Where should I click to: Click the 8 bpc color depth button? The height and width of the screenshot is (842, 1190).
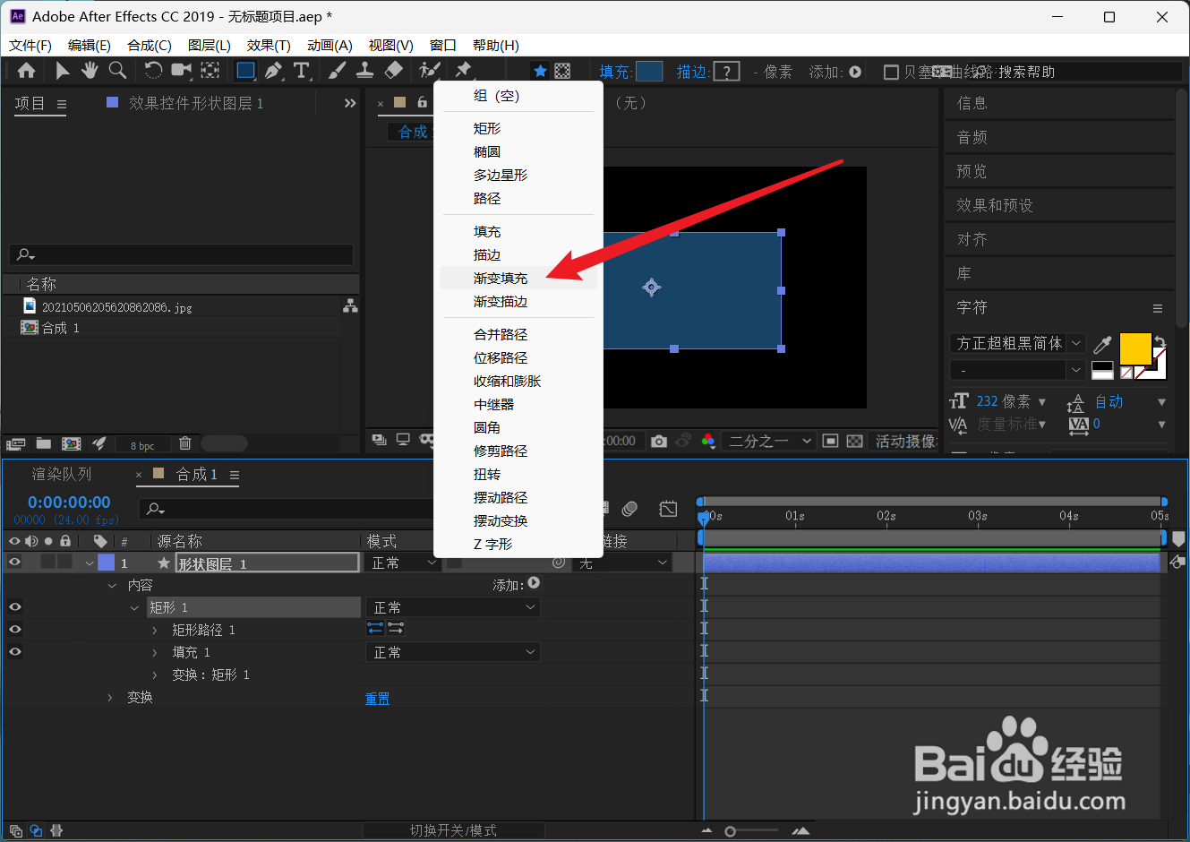[142, 445]
